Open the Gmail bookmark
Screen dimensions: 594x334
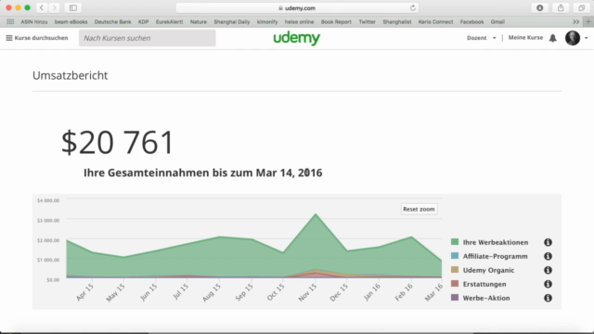497,22
